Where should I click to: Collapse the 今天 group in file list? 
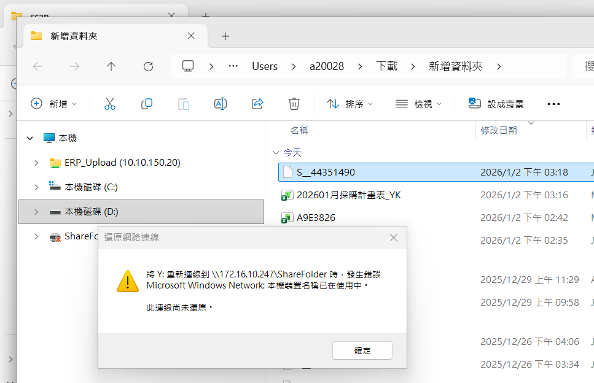tap(275, 152)
